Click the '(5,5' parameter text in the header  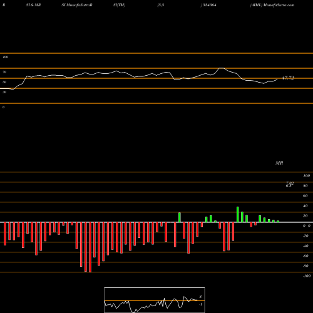click(161, 5)
